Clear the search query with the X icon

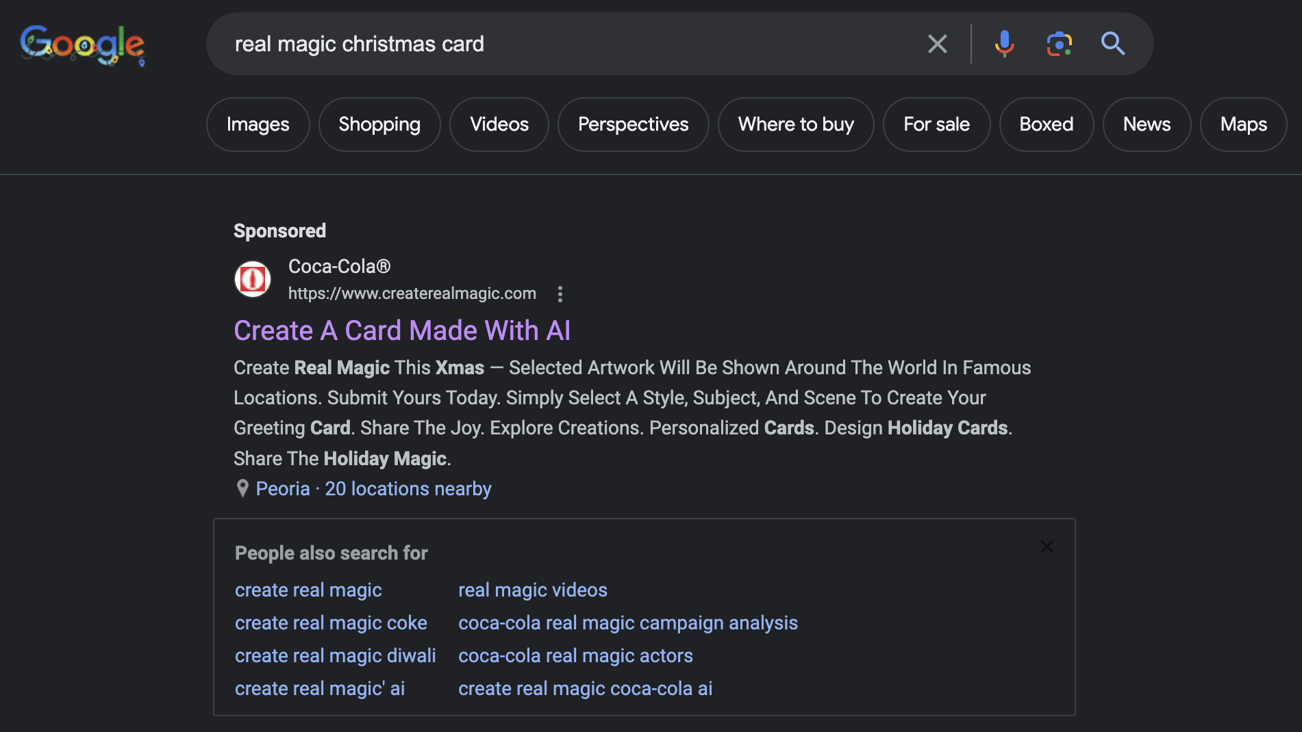point(937,44)
